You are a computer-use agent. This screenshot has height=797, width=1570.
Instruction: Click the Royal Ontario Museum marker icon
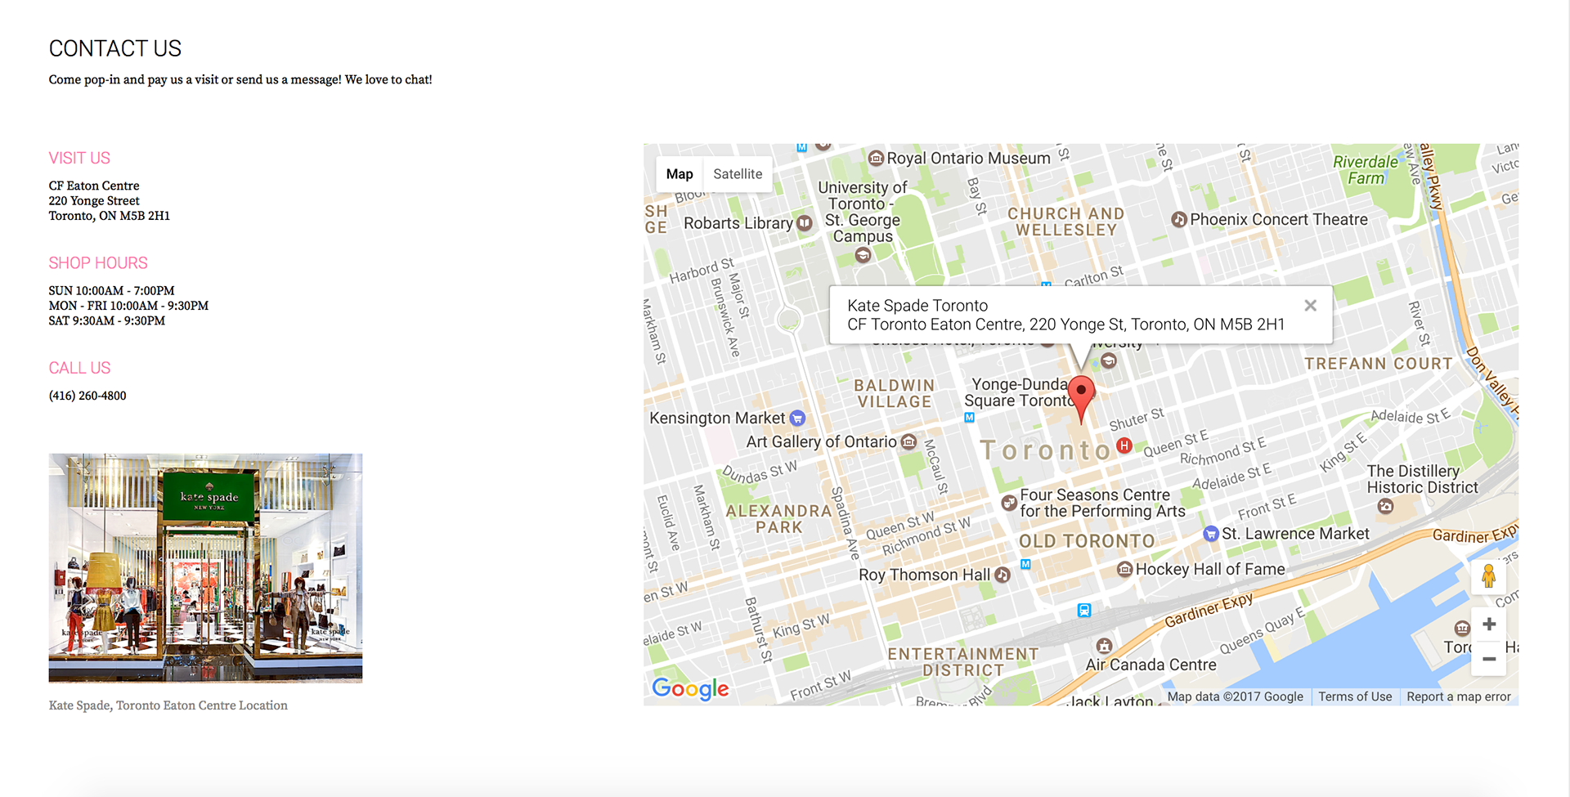tap(876, 158)
